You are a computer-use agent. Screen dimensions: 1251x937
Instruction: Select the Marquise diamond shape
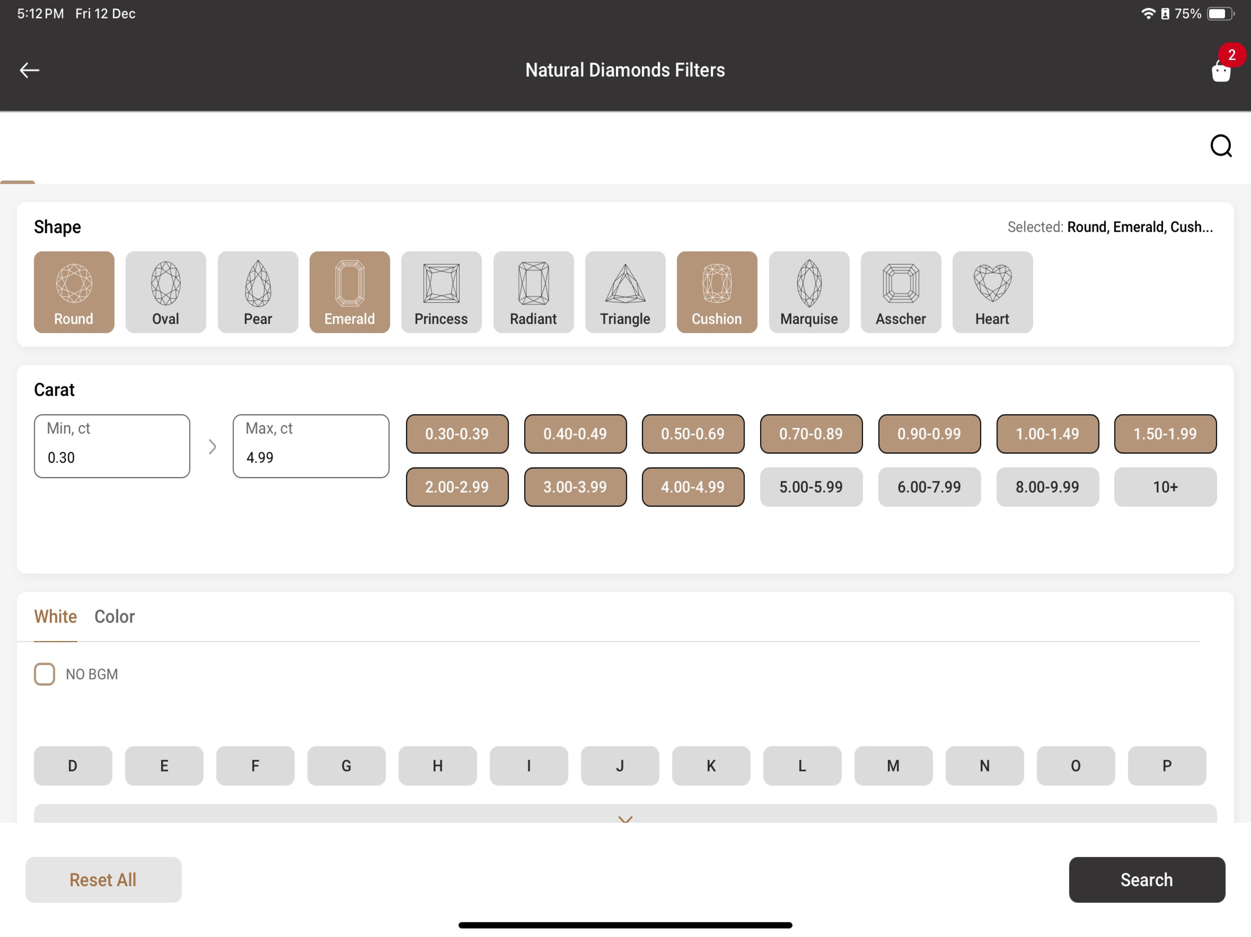point(809,291)
